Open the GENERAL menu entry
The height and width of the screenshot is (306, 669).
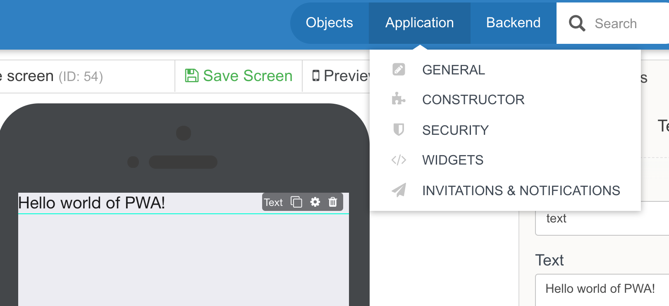[x=454, y=70]
